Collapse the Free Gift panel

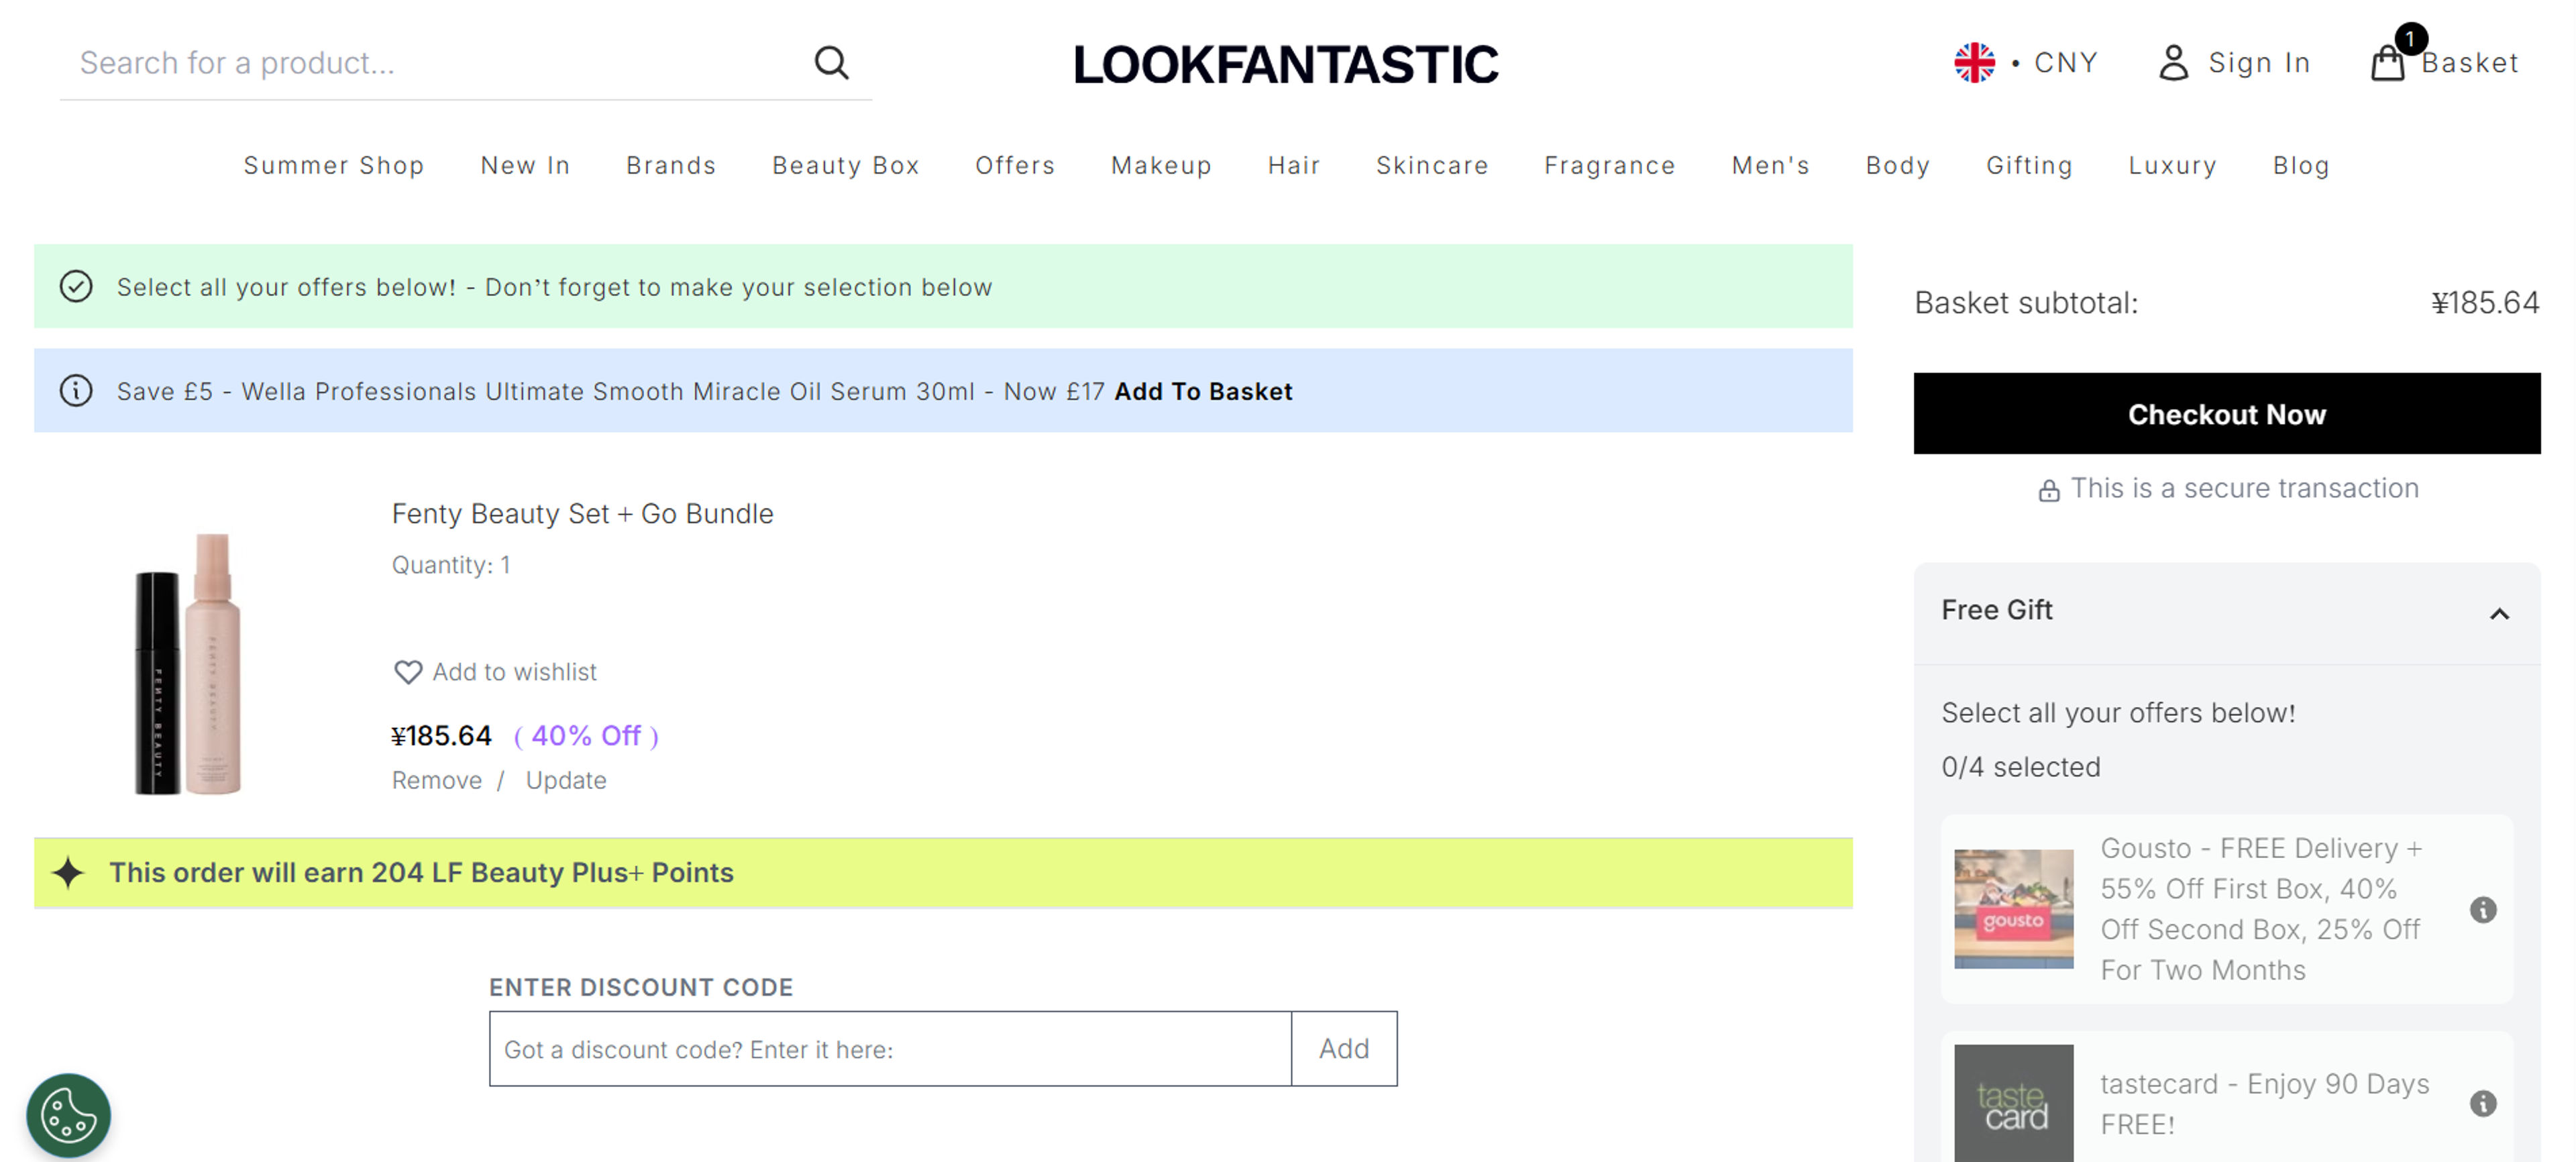pos(2498,613)
